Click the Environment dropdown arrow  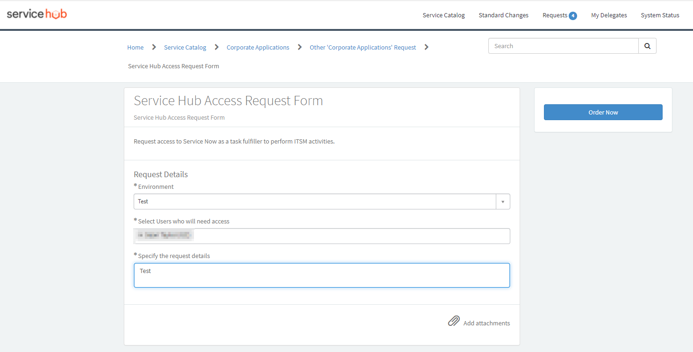pyautogui.click(x=503, y=201)
